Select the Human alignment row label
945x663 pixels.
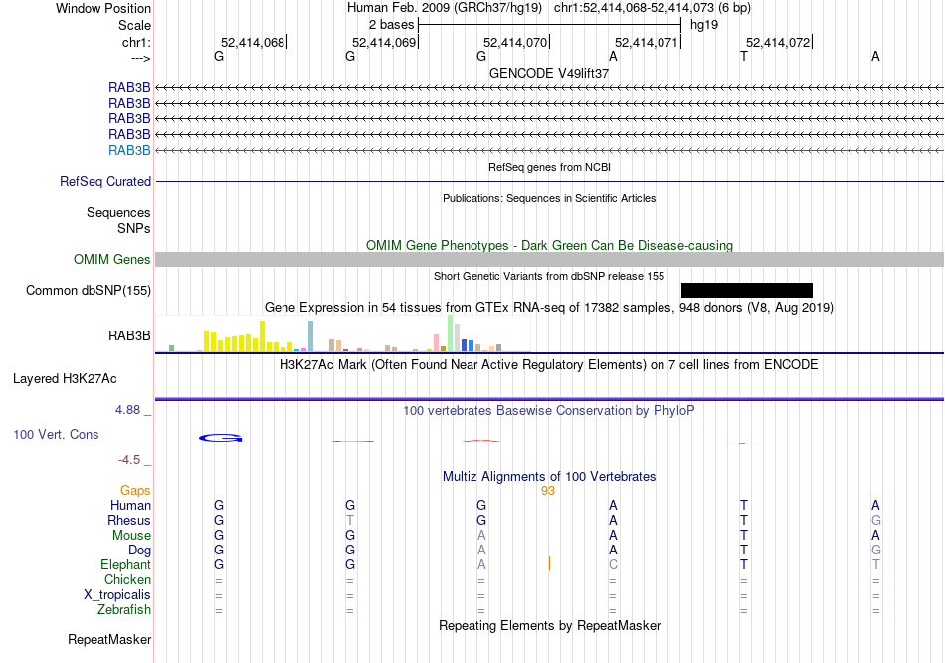tap(130, 506)
